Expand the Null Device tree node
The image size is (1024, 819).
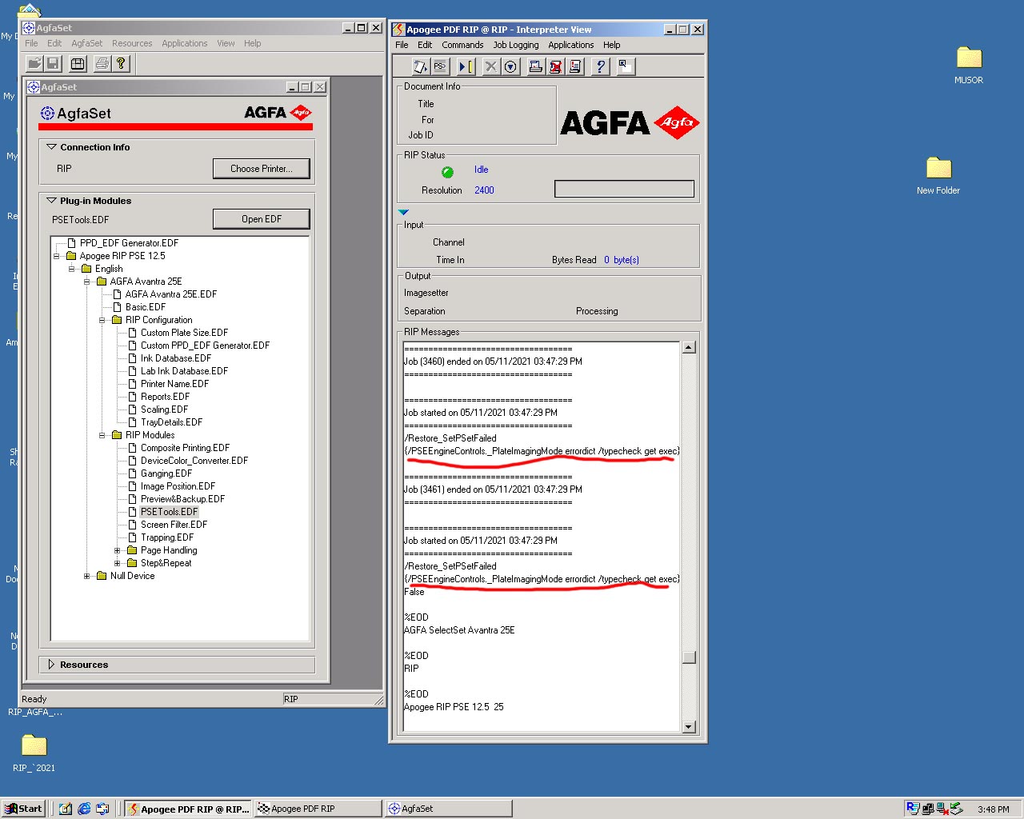pos(87,576)
